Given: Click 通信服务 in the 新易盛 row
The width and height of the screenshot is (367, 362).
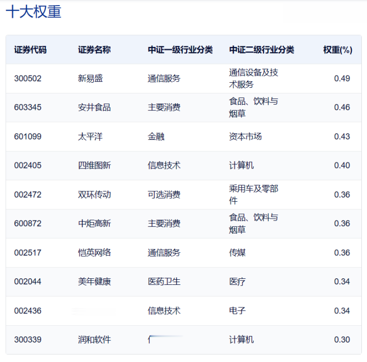Looking at the screenshot, I should click(x=164, y=78).
